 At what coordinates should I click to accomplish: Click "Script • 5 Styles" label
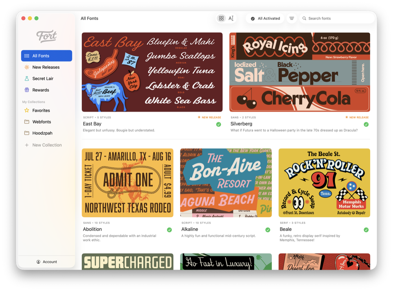(x=97, y=118)
